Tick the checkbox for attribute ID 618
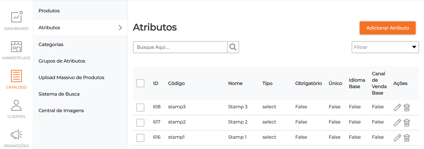 tap(140, 107)
